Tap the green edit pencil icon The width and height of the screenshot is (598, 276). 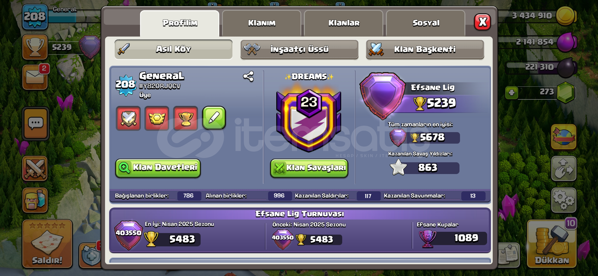coord(214,118)
